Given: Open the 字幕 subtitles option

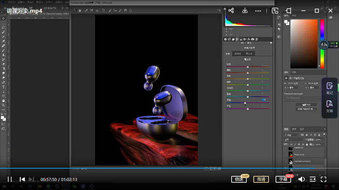Looking at the screenshot, I should (x=283, y=179).
